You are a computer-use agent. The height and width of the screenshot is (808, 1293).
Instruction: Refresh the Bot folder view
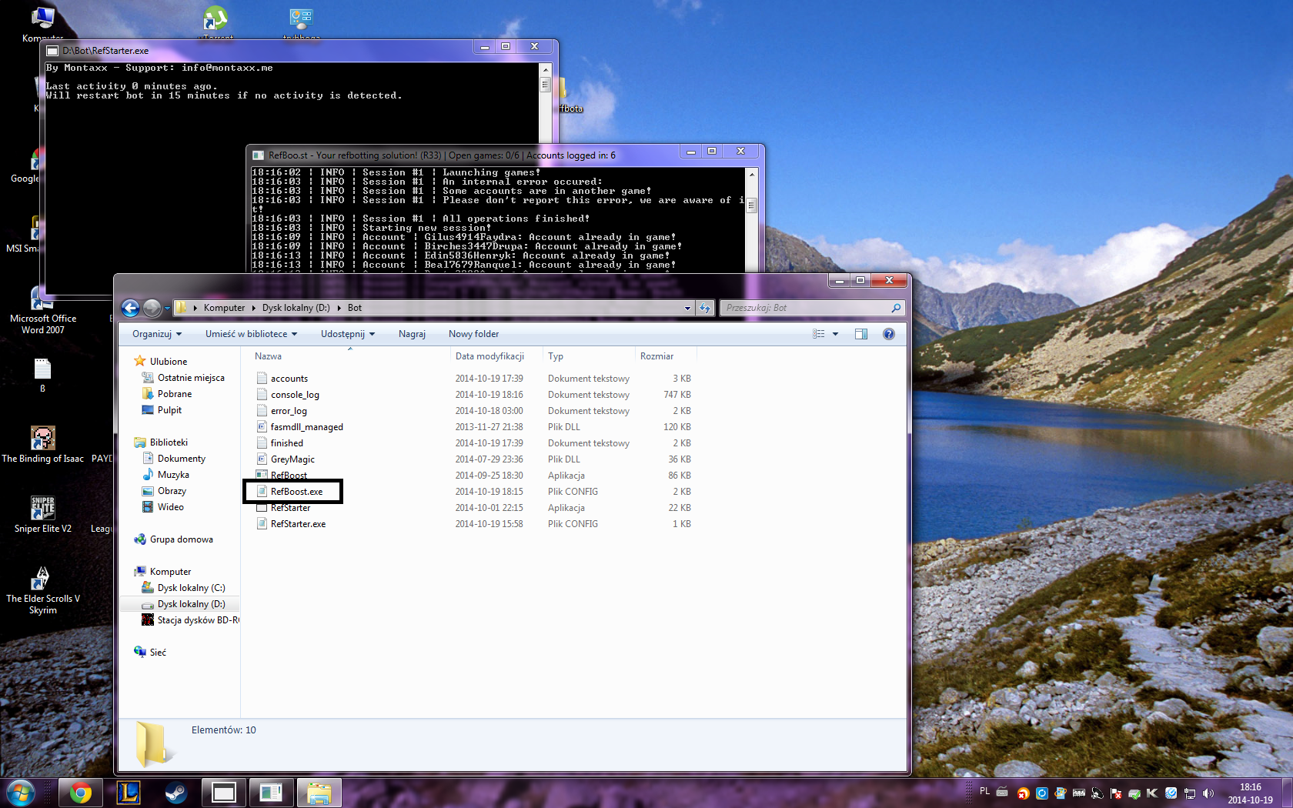(x=705, y=308)
